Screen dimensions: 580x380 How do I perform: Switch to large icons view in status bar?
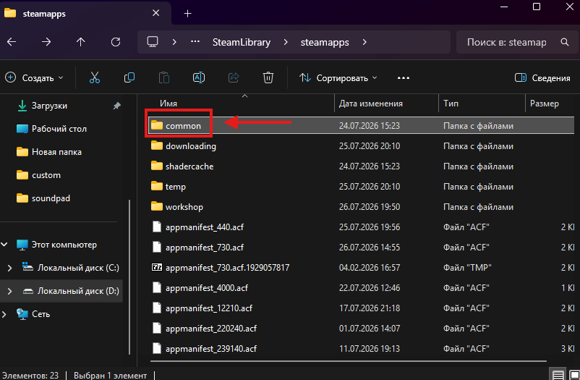point(574,374)
